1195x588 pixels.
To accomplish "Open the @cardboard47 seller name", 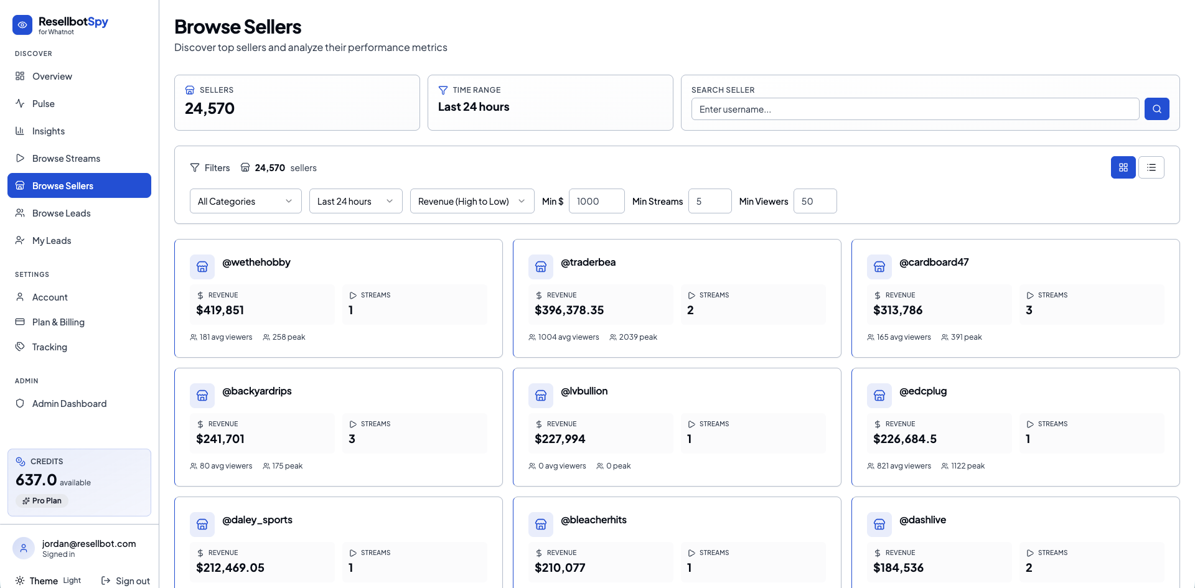I will click(x=934, y=263).
